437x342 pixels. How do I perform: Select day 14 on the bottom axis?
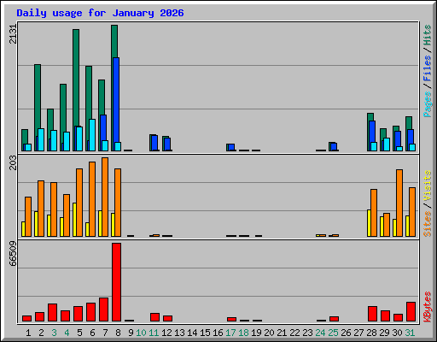pyautogui.click(x=192, y=333)
